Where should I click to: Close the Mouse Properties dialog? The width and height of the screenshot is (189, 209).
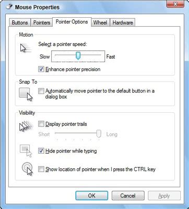coord(175,4)
